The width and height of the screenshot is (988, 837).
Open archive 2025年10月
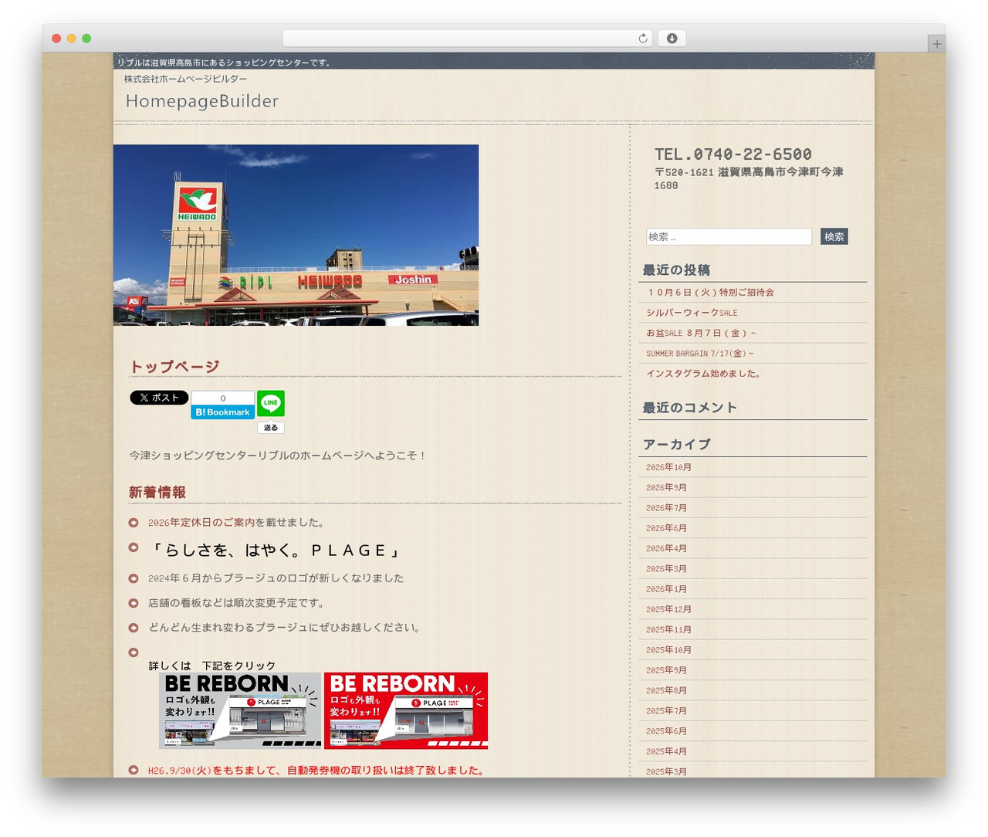click(x=668, y=650)
